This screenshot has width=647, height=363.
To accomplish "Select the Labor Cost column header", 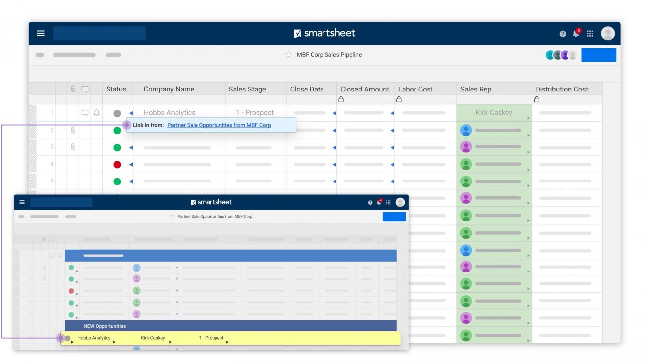I will 416,89.
